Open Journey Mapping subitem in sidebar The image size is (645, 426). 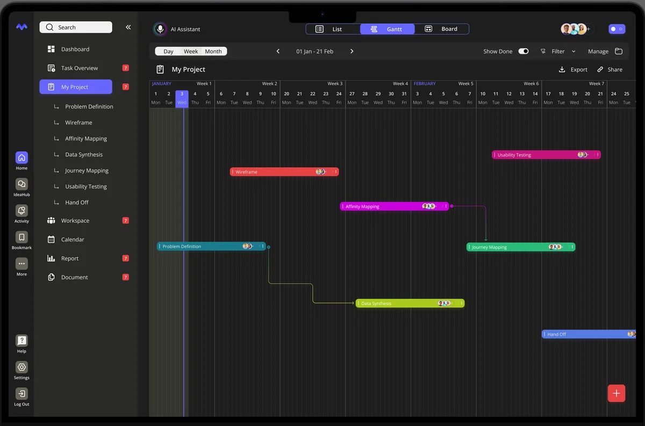87,171
